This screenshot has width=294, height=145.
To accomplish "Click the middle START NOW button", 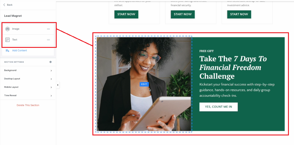I will tap(183, 14).
